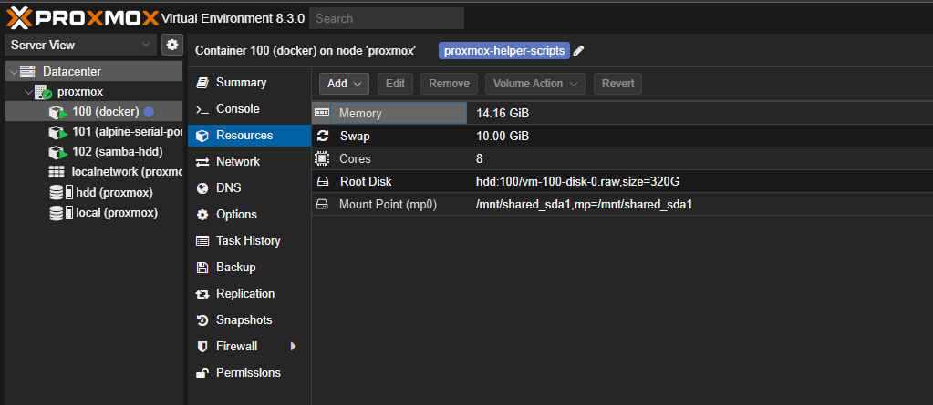Click the Mount Point drive icon
Image resolution: width=933 pixels, height=405 pixels.
322,204
